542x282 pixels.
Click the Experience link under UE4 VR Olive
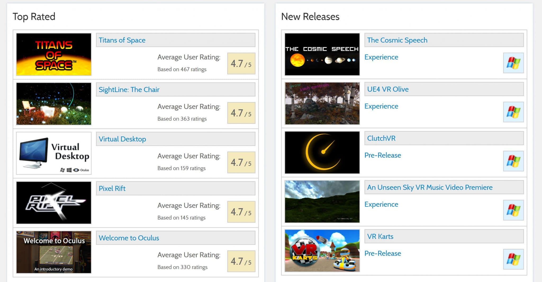[x=381, y=106]
